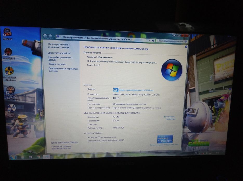The image size is (243, 181).
Task: Open the blue help question mark icon
Action: 186,47
